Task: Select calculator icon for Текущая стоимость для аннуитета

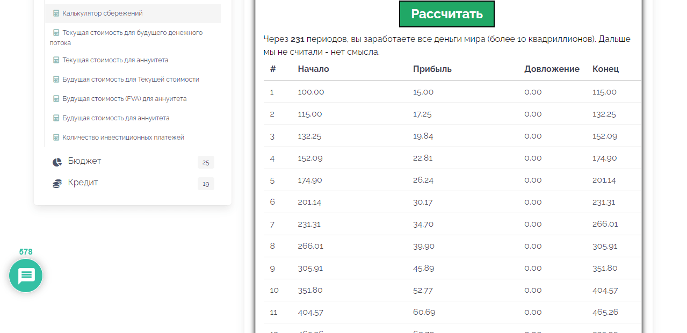Action: pos(55,60)
